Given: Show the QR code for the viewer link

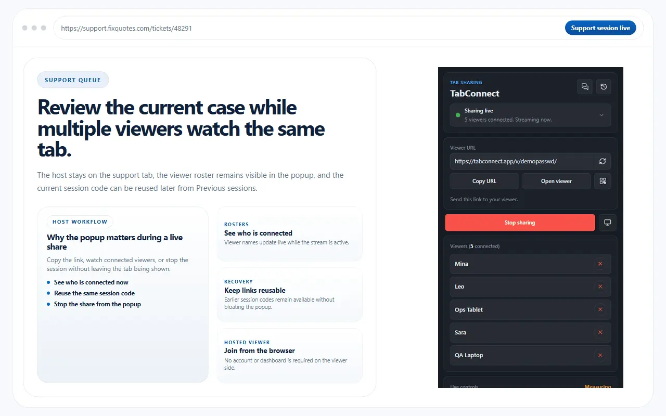Looking at the screenshot, I should (603, 181).
